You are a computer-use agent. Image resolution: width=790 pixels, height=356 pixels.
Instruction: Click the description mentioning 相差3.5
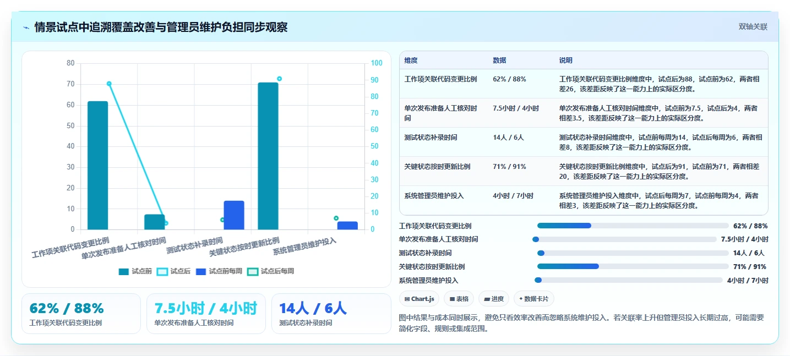click(659, 113)
